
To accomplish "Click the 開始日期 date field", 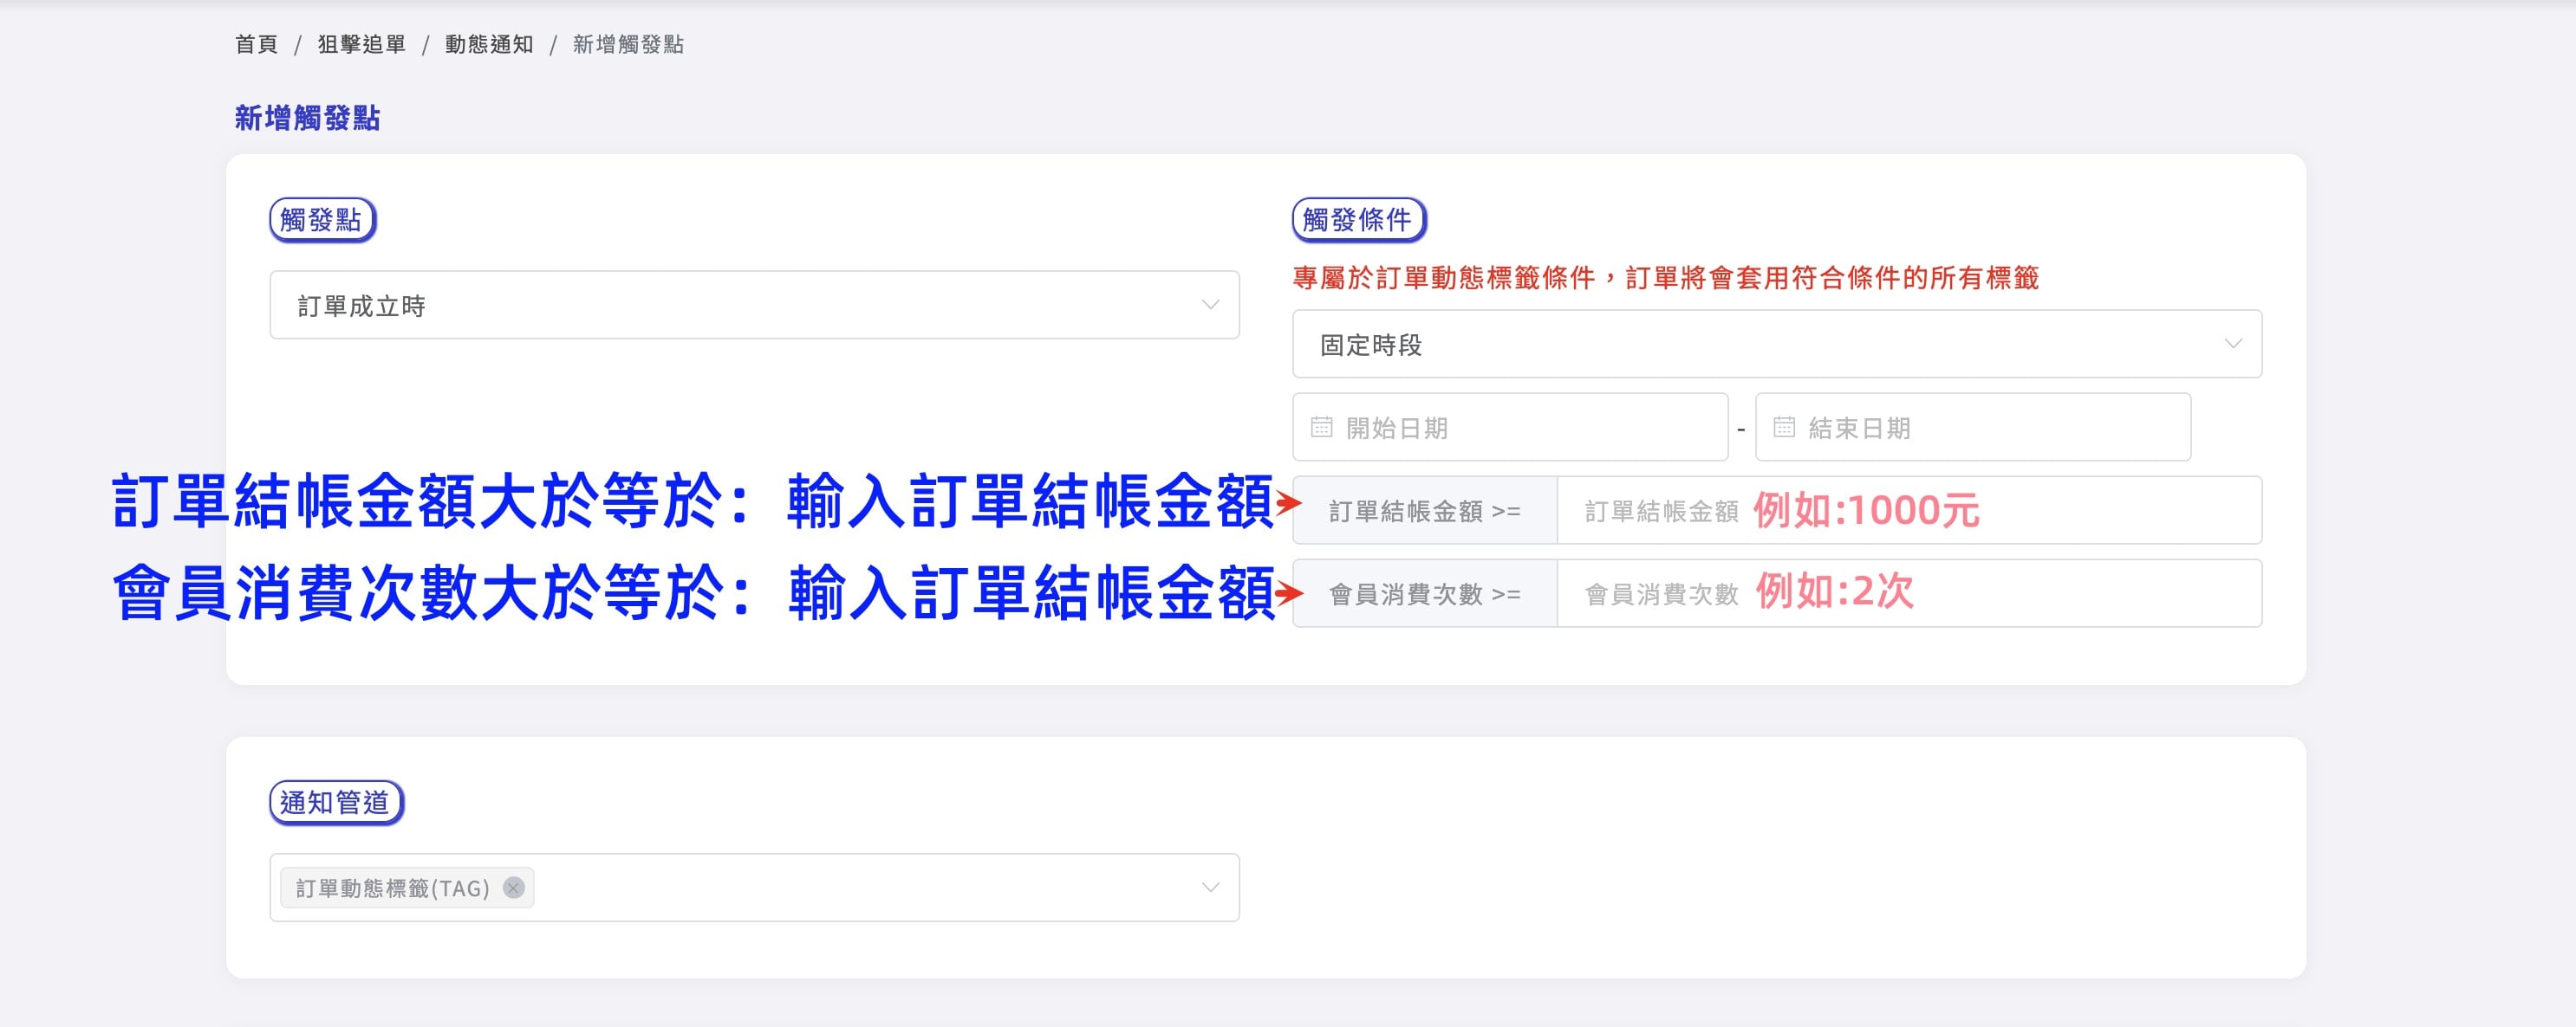I will [x=1510, y=427].
